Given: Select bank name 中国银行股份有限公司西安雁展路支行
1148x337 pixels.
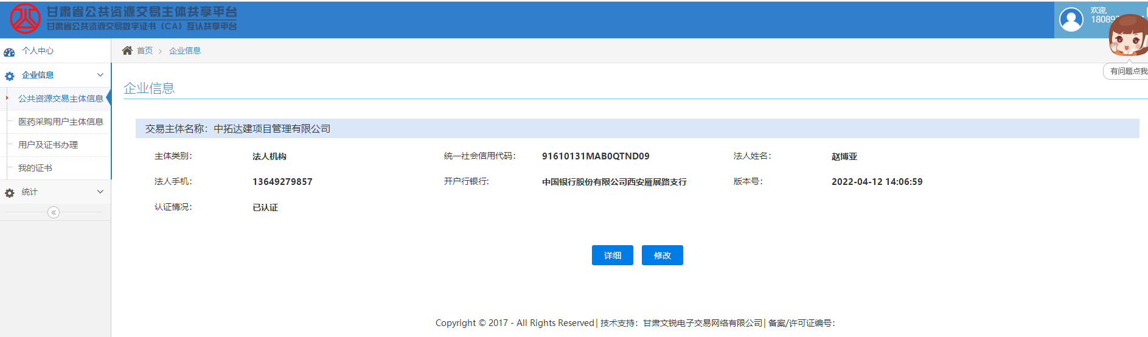Looking at the screenshot, I should point(614,182).
